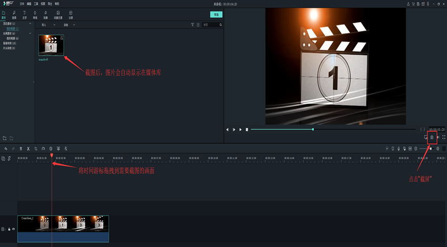Open the crop tool in the timeline toolbar
The height and width of the screenshot is (247, 447).
pos(36,149)
